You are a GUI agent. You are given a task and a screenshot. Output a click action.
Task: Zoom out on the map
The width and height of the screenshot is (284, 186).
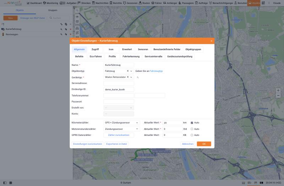point(278,95)
